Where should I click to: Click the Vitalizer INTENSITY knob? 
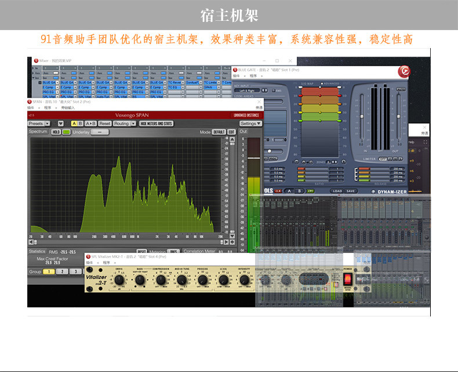(x=244, y=280)
